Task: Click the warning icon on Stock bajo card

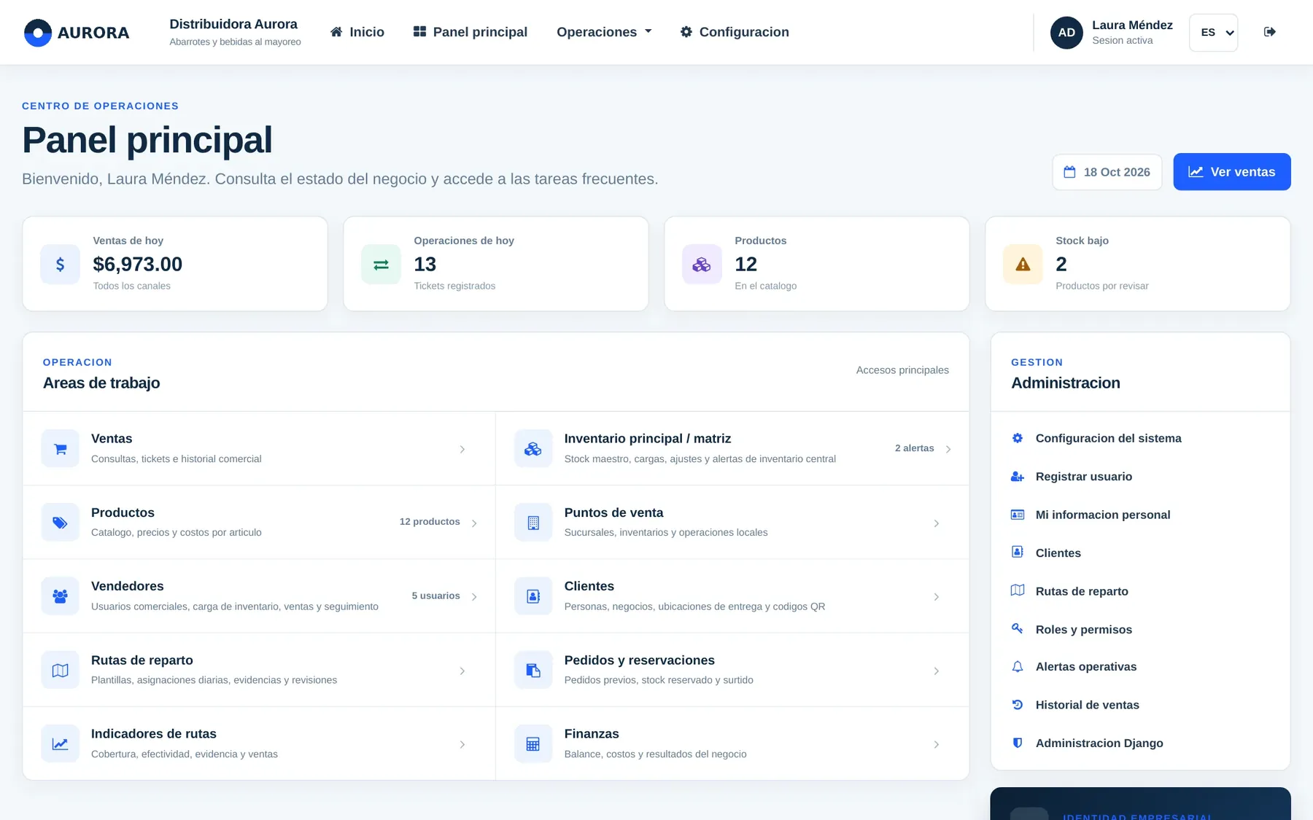Action: click(x=1023, y=264)
